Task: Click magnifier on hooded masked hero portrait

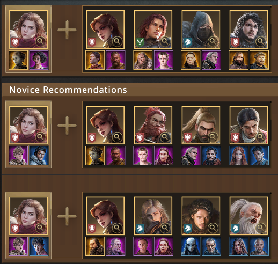Action: tap(213, 42)
